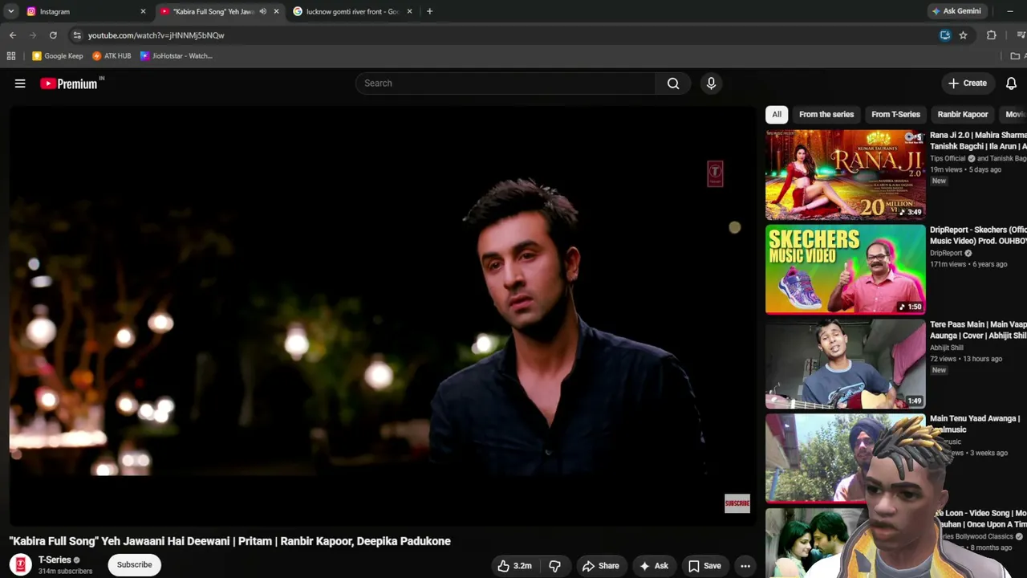Open T-Series channel name link

[55, 560]
